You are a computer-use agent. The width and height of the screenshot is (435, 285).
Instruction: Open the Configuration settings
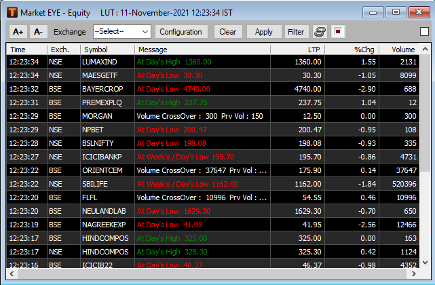[x=181, y=32]
